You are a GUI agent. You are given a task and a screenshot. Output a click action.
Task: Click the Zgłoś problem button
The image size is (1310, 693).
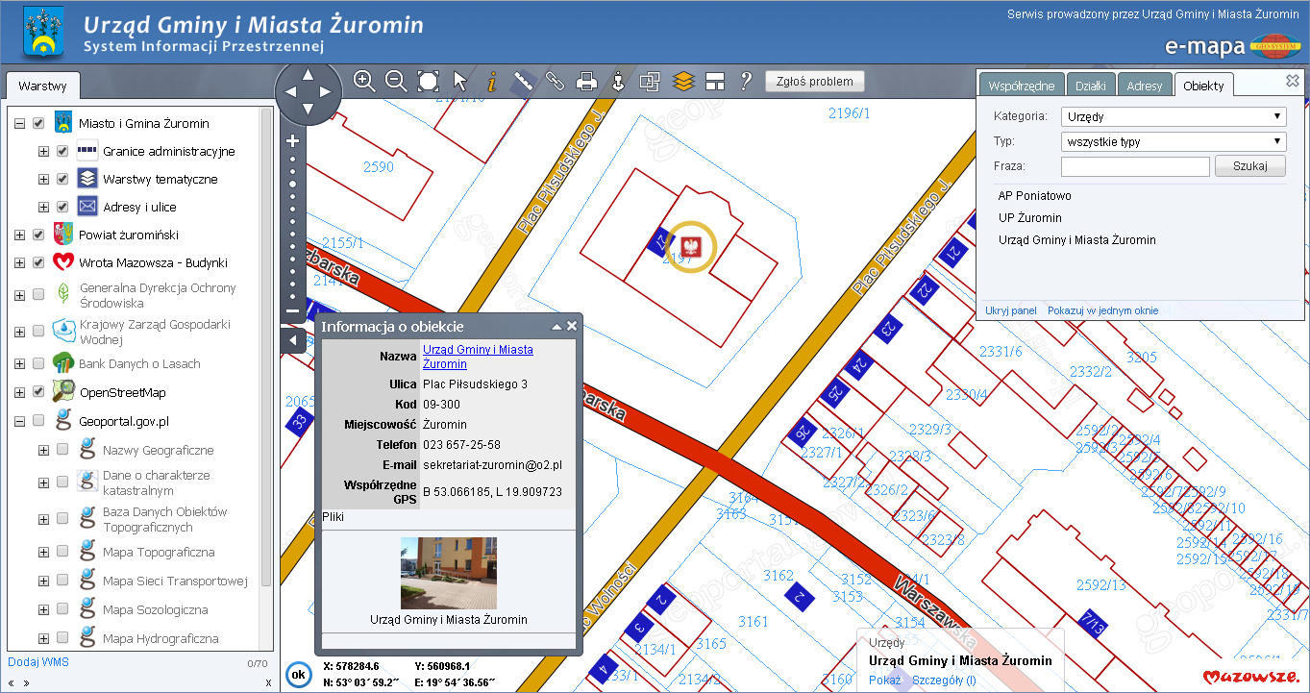point(815,82)
